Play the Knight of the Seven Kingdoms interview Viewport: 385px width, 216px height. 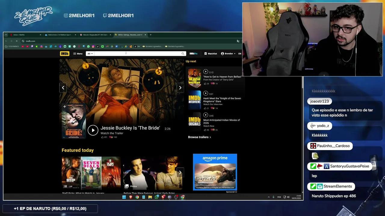(x=205, y=93)
